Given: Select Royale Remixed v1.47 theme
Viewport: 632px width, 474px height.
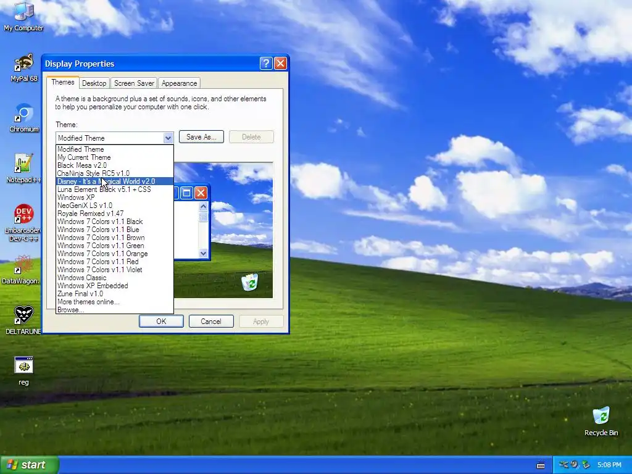Looking at the screenshot, I should pos(114,214).
